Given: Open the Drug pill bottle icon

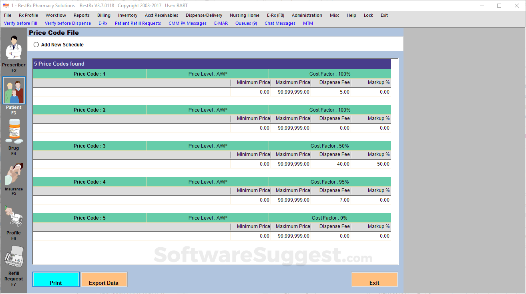Looking at the screenshot, I should (x=14, y=132).
